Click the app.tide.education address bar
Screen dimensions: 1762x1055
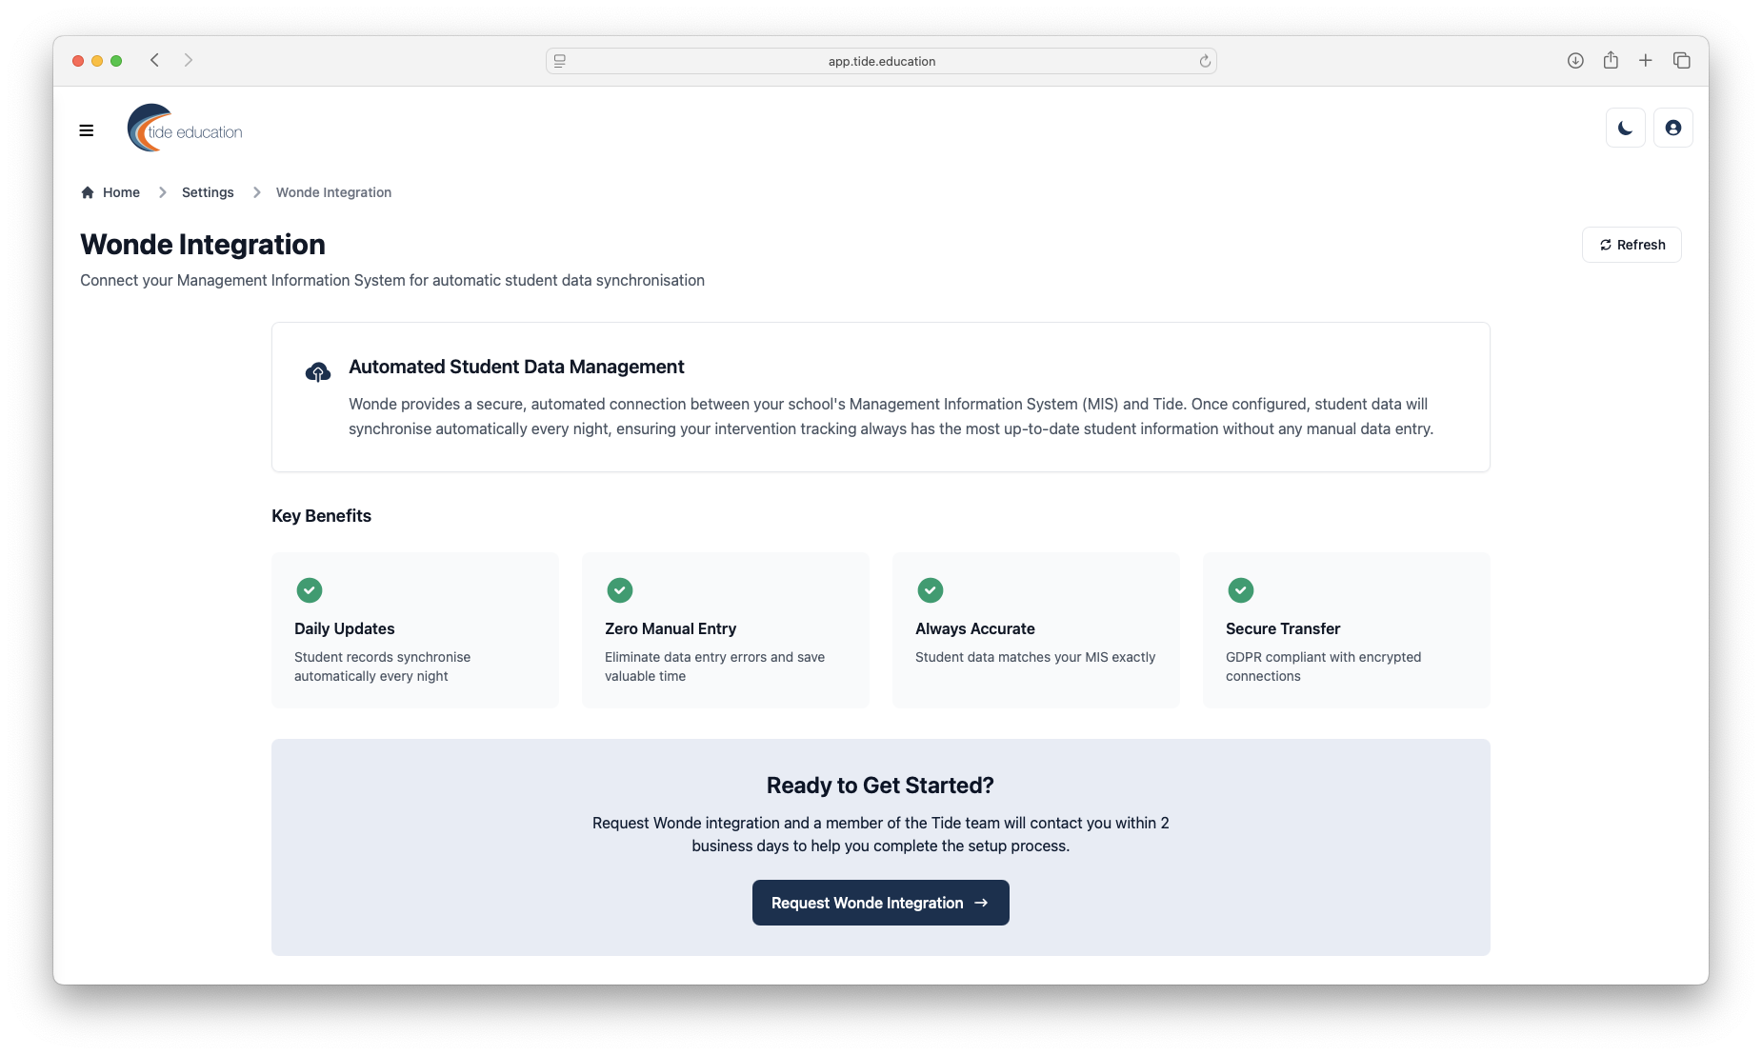(x=881, y=61)
